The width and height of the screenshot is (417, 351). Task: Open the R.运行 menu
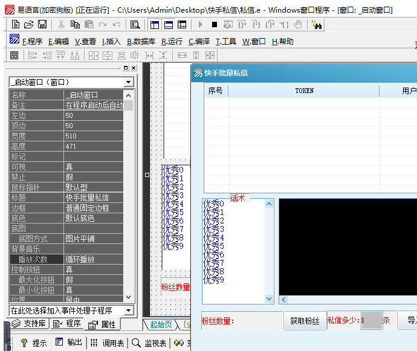172,42
